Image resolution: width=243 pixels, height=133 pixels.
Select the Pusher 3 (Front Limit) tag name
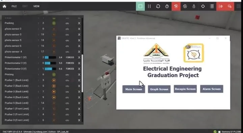click(x=17, y=120)
